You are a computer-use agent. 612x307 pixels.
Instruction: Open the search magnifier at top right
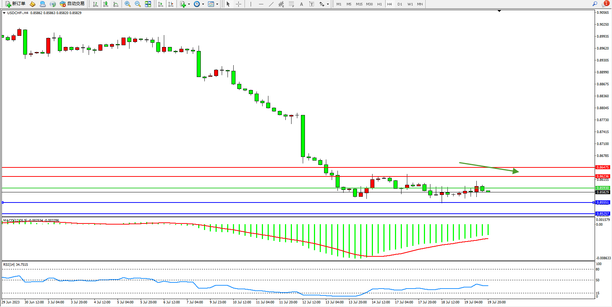tap(595, 4)
